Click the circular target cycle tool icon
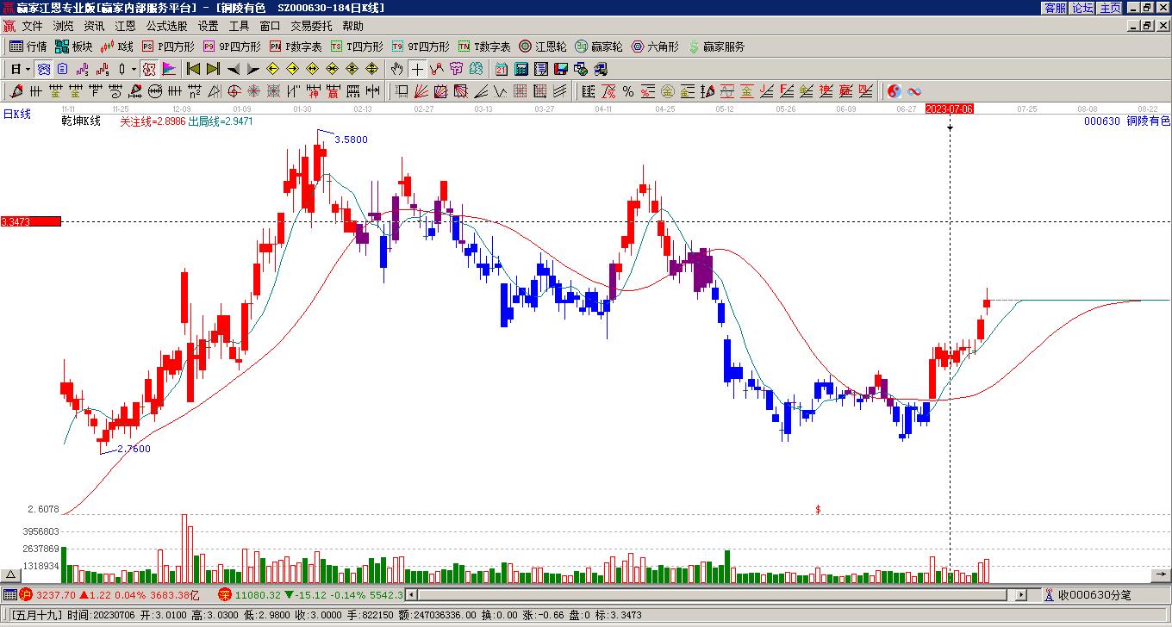 point(234,91)
